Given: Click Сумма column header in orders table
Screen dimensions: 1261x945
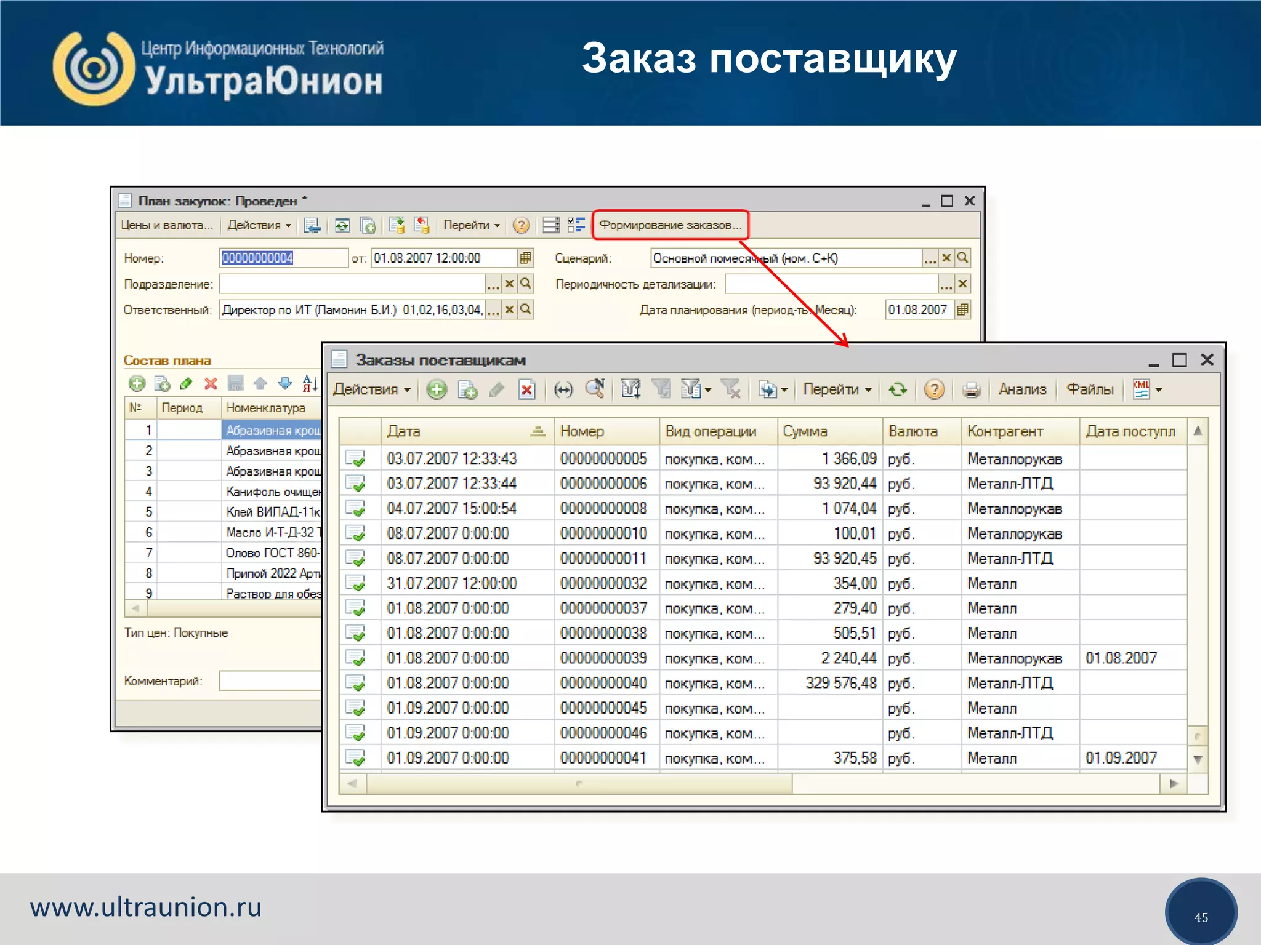Looking at the screenshot, I should pos(829,431).
